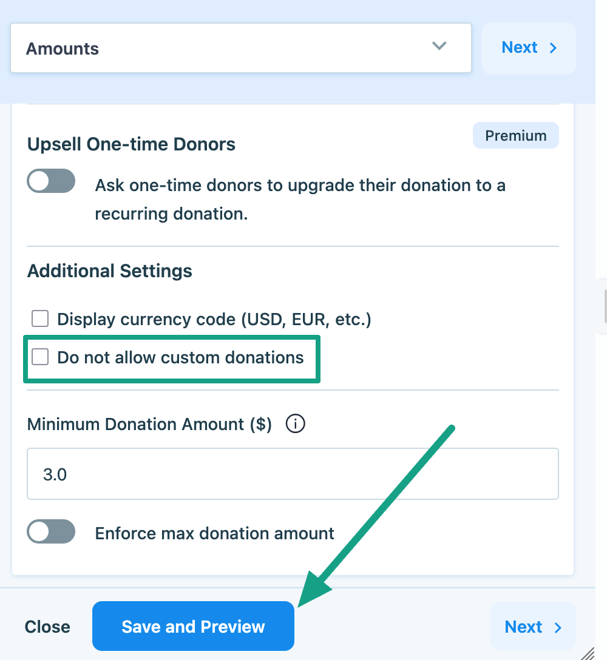
Task: Click the info icon beside Minimum Donation Amount
Action: tap(295, 424)
